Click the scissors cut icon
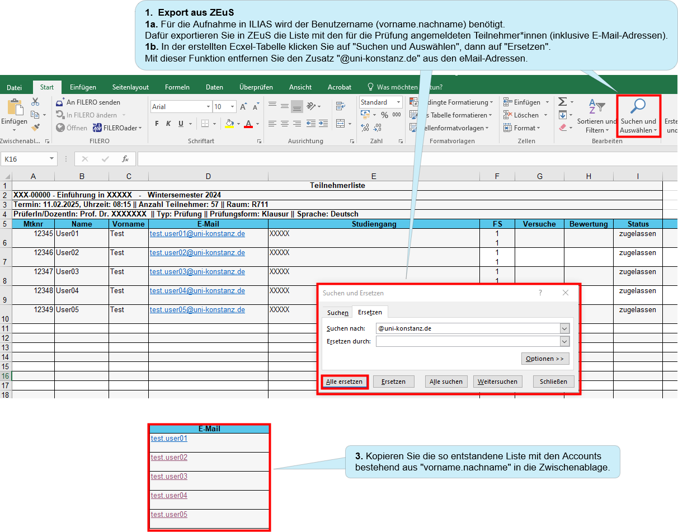 click(x=35, y=102)
